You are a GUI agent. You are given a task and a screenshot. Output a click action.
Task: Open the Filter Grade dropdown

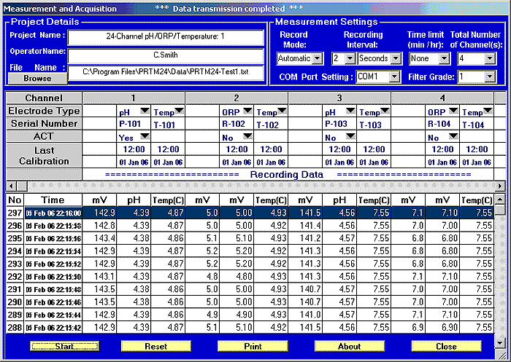pos(490,77)
